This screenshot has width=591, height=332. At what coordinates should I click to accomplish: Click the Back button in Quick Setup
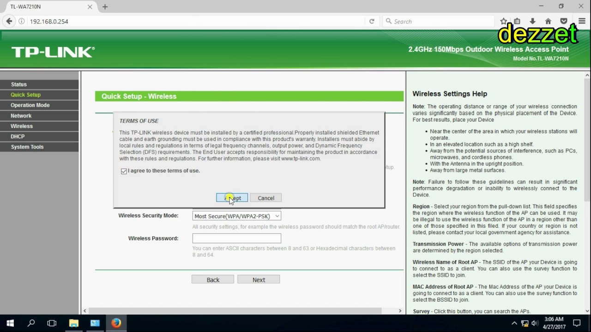(x=213, y=279)
